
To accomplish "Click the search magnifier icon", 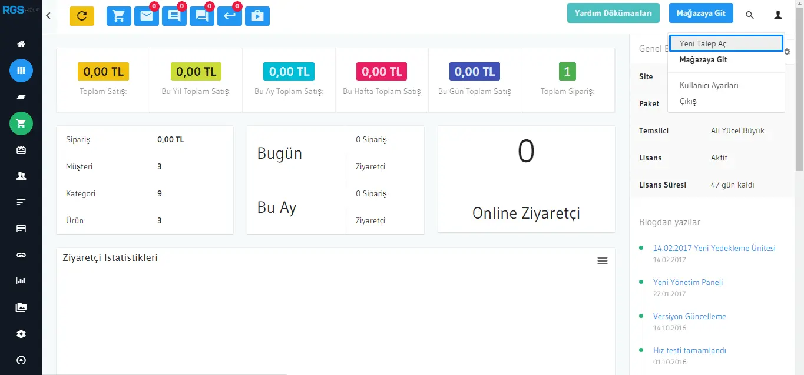I will point(750,15).
